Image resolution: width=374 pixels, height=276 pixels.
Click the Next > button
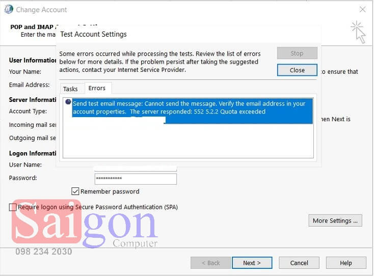252,263
